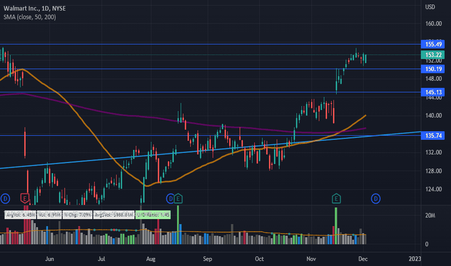Select the 145.13 horizontal line price label

[433, 92]
